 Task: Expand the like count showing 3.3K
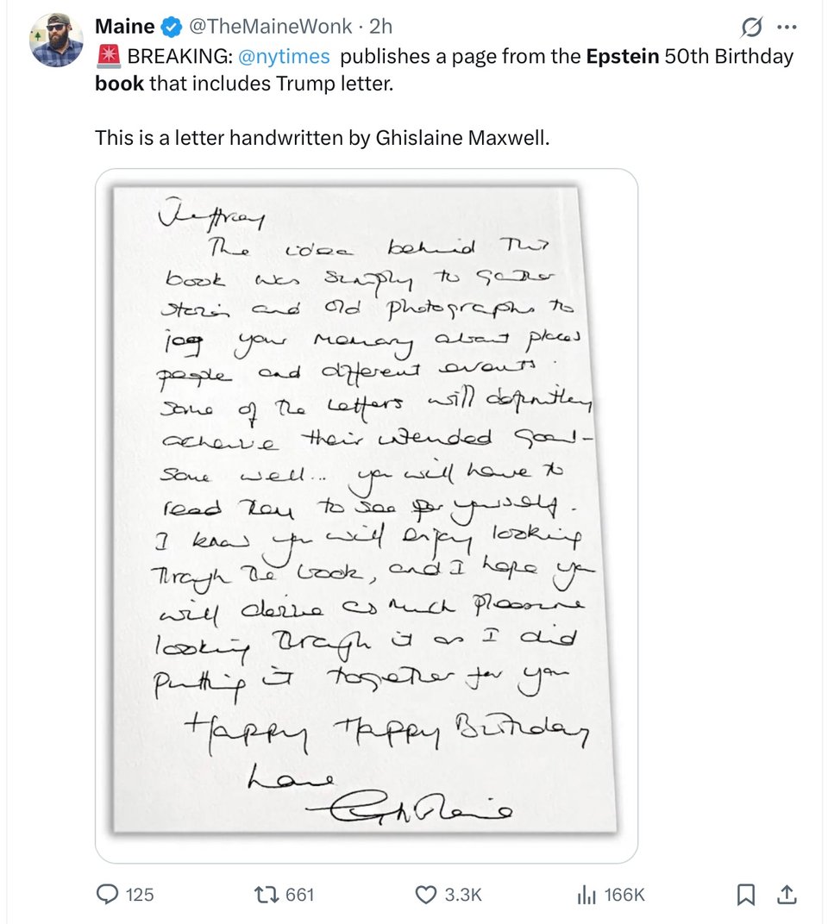450,895
